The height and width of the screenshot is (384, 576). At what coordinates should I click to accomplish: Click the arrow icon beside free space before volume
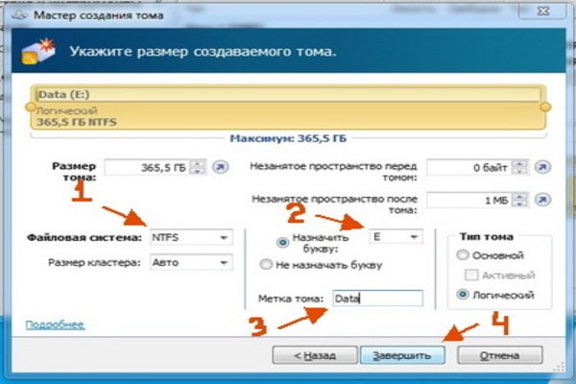pos(542,167)
